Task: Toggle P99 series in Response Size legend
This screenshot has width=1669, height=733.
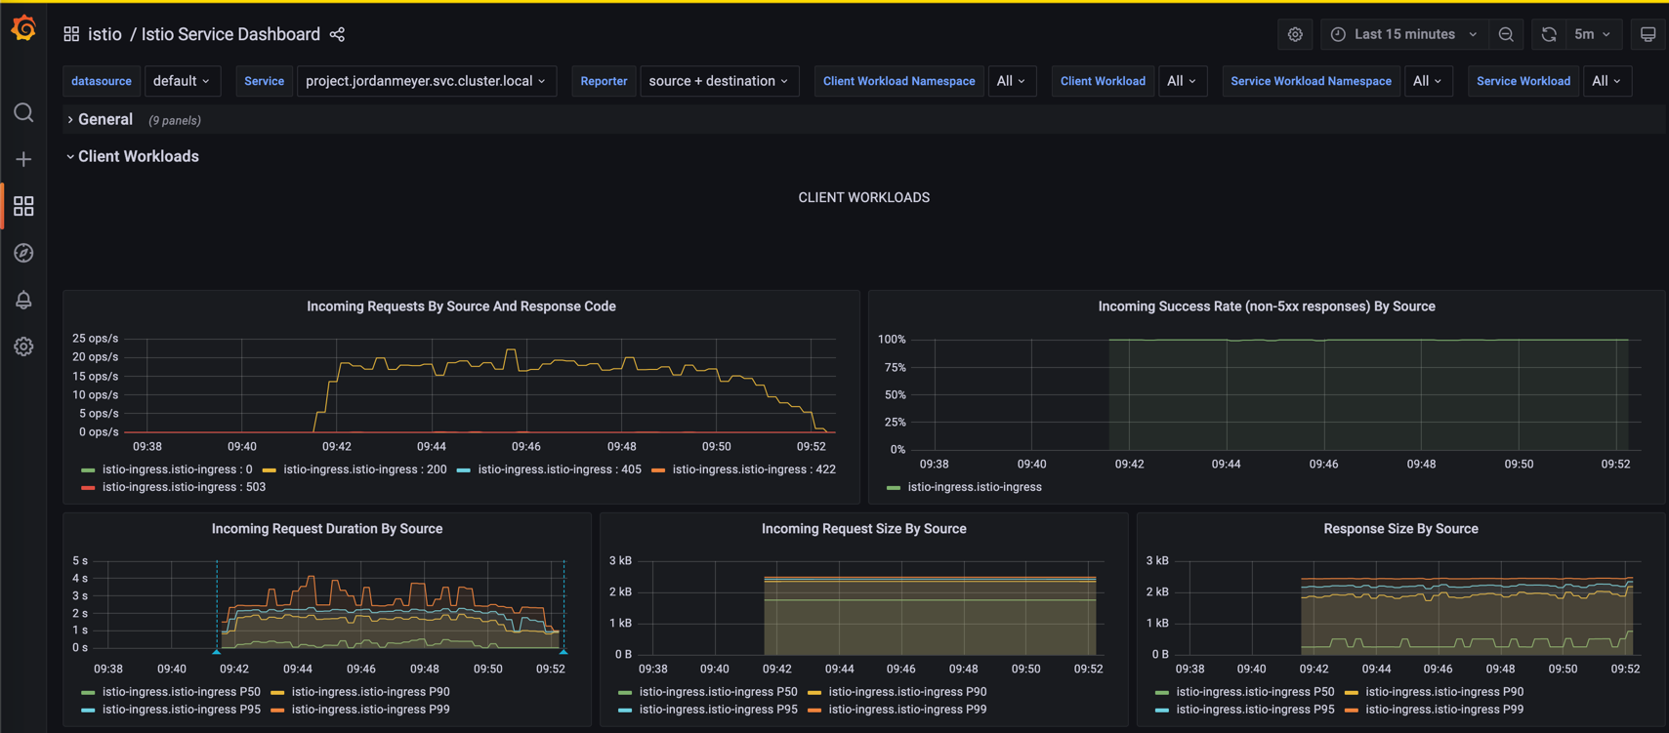Action: [1444, 710]
